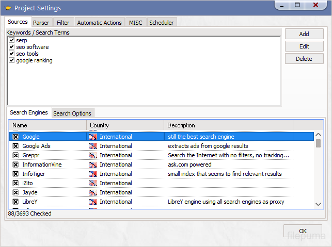This screenshot has width=332, height=247.
Task: Click the flag icon in iZito row
Action: pyautogui.click(x=93, y=183)
